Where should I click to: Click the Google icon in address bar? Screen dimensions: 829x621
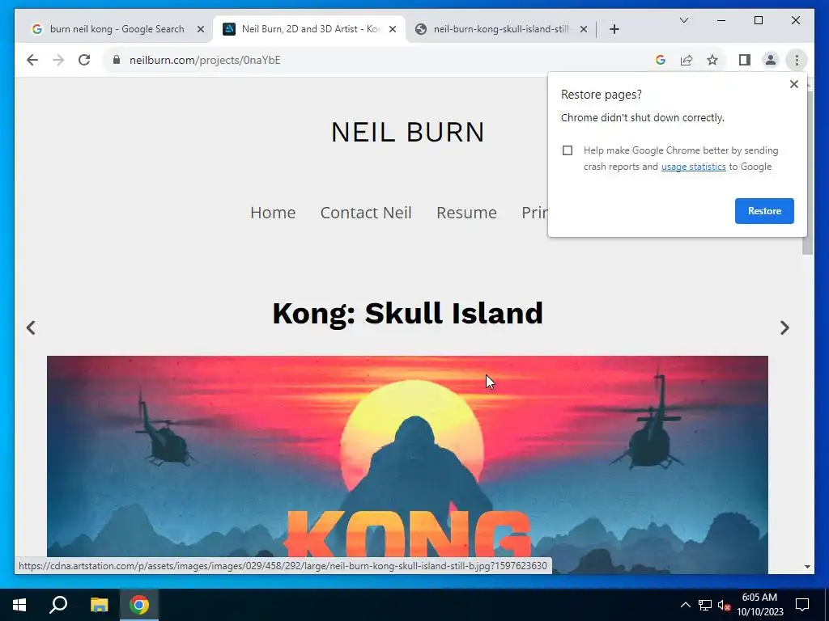(x=661, y=60)
